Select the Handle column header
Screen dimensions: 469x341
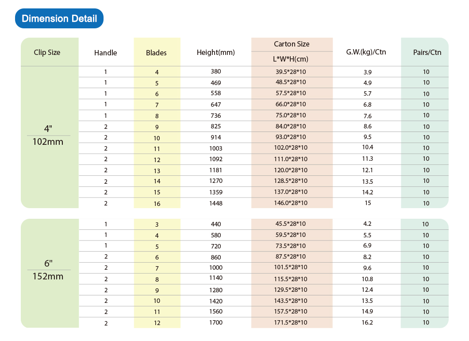(106, 53)
